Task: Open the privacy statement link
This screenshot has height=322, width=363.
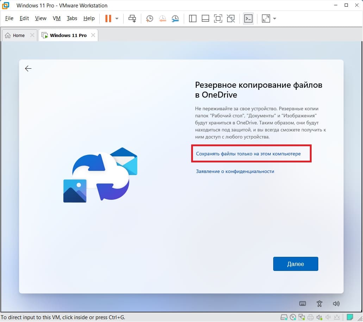Action: point(235,172)
